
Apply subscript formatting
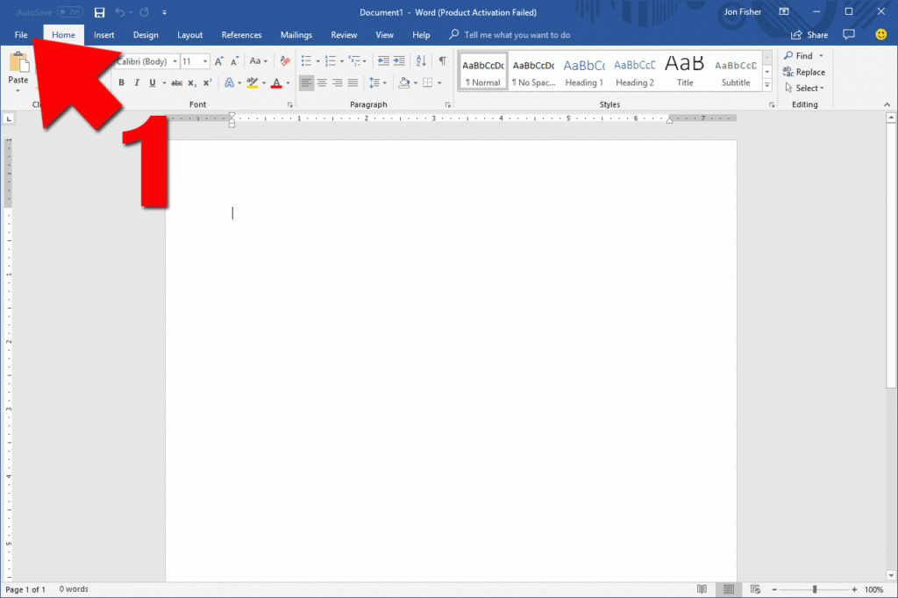click(191, 82)
